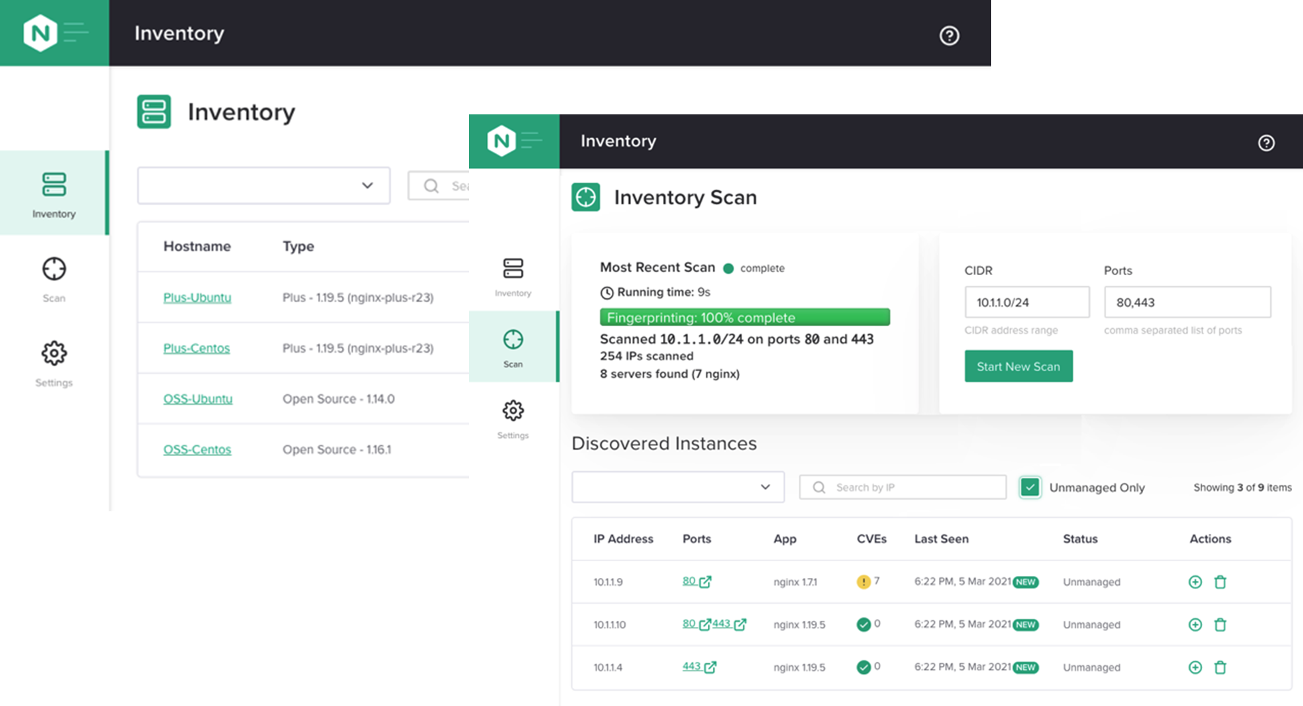Screen dimensions: 1303x706
Task: Open help icon in the front Scan window
Action: (1266, 143)
